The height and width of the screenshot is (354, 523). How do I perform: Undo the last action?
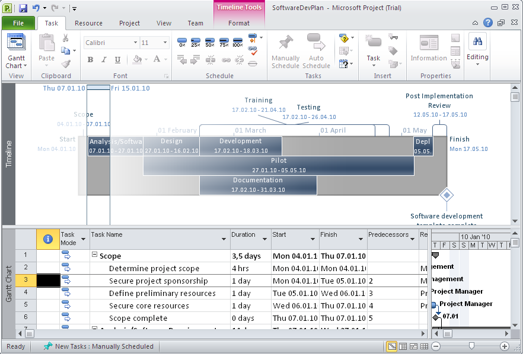point(36,8)
